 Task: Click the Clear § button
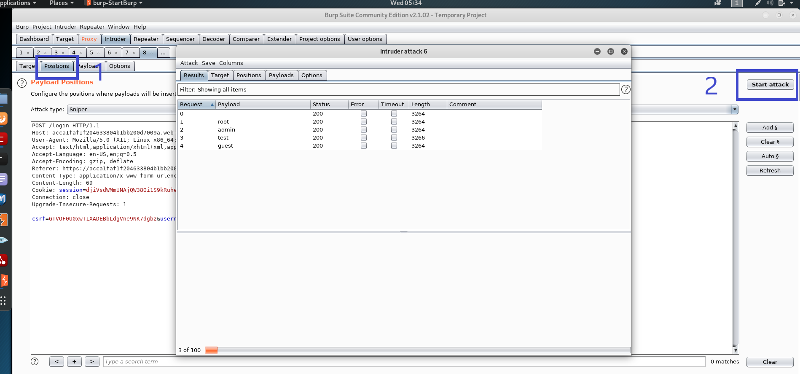tap(770, 142)
